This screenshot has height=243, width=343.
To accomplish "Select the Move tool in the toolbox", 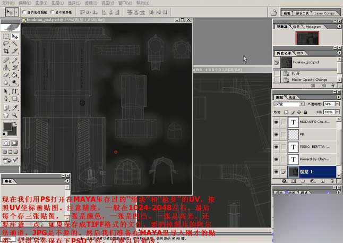I will point(15,36).
